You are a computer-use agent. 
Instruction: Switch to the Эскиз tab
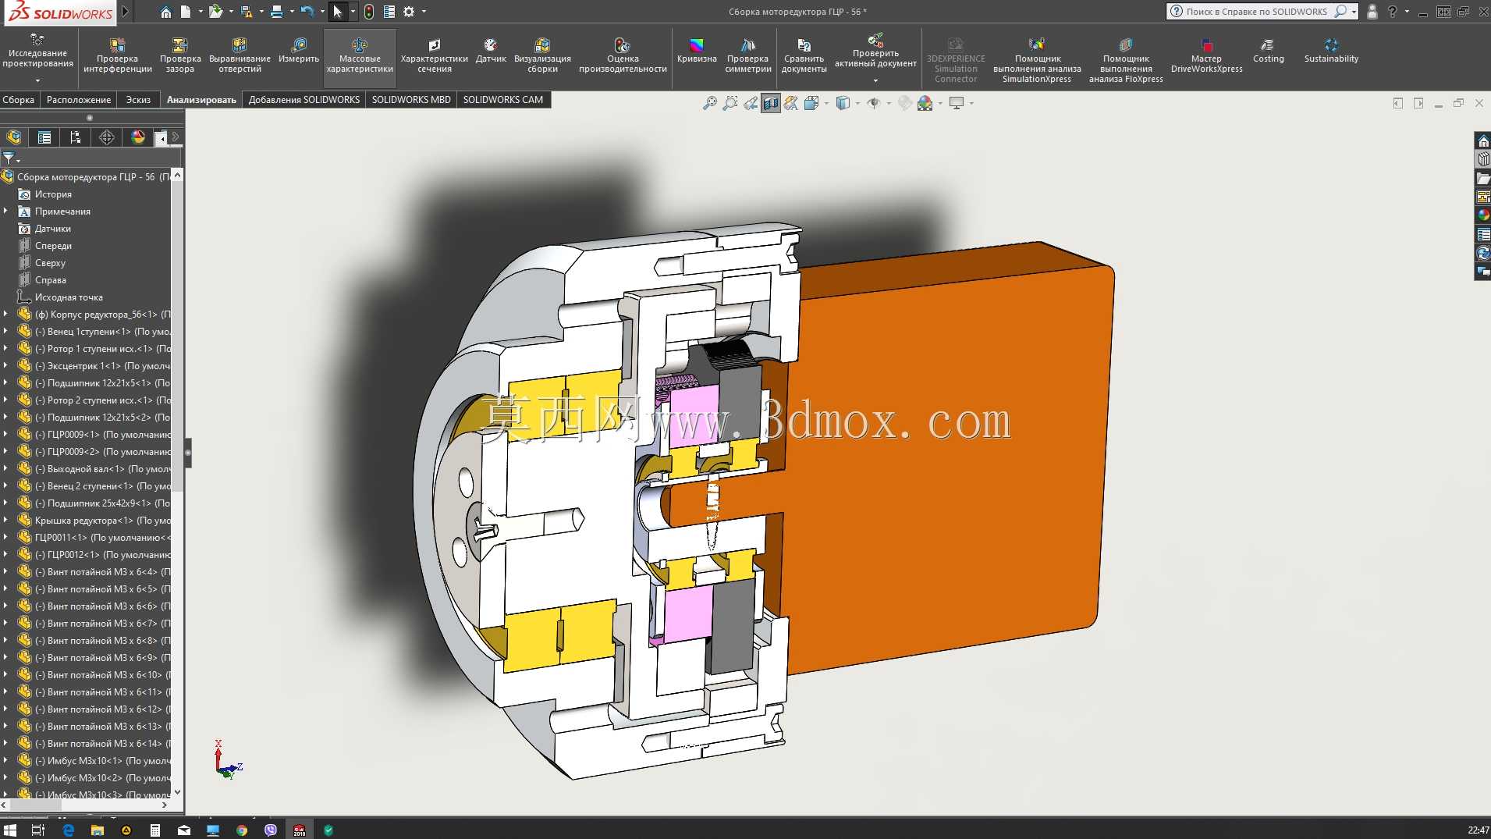pos(138,99)
